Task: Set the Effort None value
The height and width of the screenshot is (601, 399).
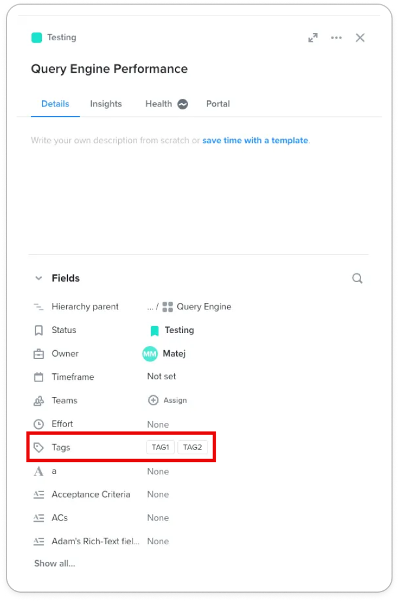Action: coord(158,425)
